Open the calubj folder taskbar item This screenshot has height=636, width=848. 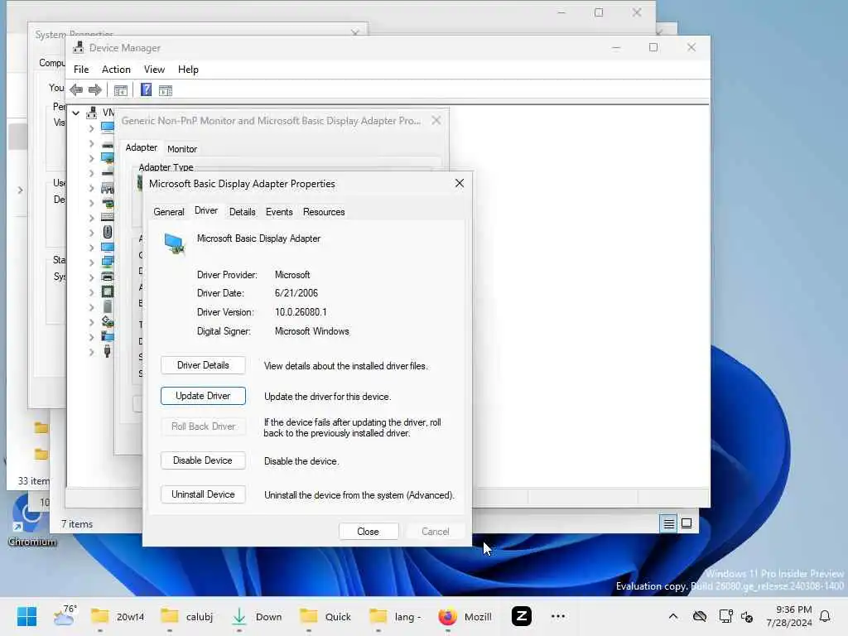coord(187,616)
